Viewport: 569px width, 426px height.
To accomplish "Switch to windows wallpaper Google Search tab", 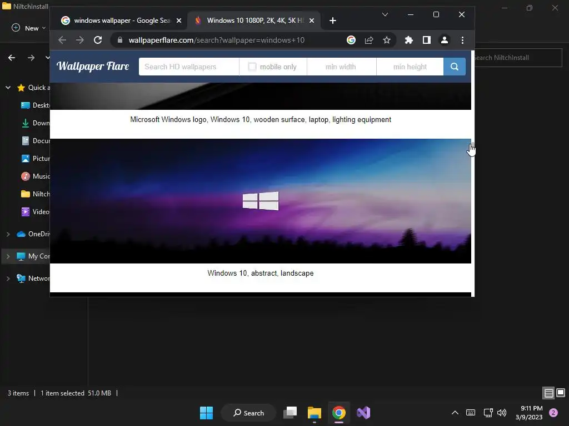I will (x=122, y=21).
